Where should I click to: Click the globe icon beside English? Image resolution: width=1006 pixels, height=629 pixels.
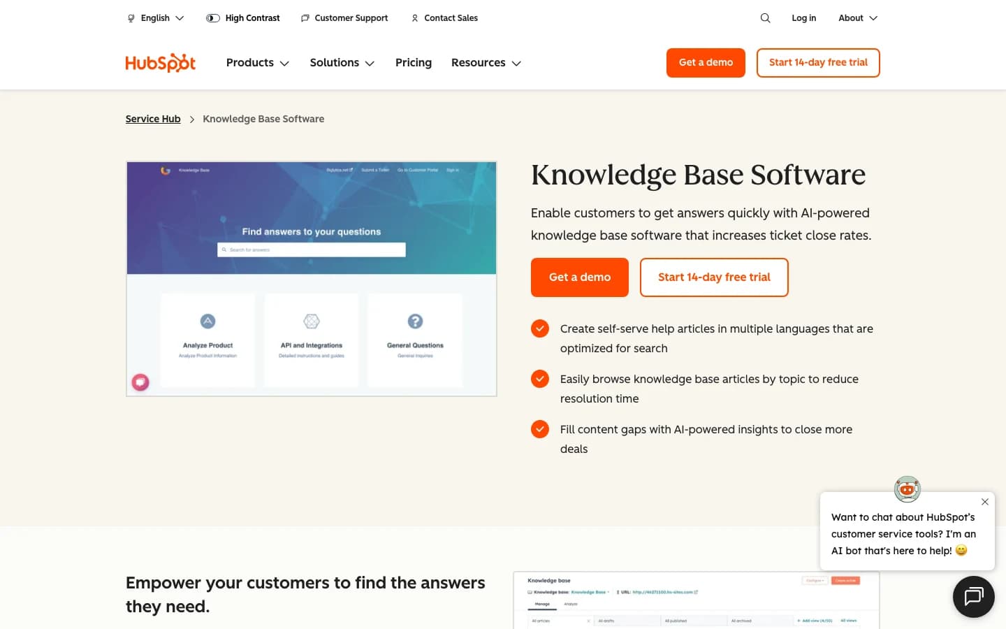131,18
